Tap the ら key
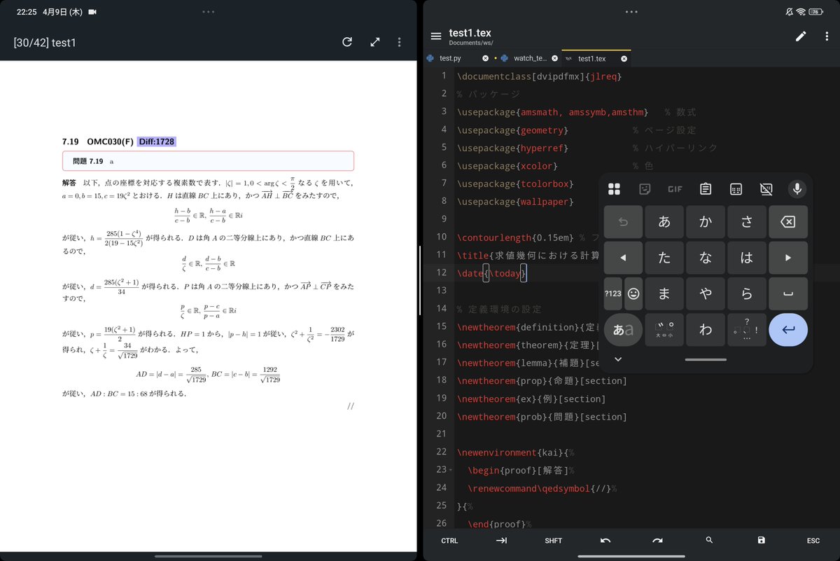Image resolution: width=840 pixels, height=561 pixels. (x=747, y=294)
